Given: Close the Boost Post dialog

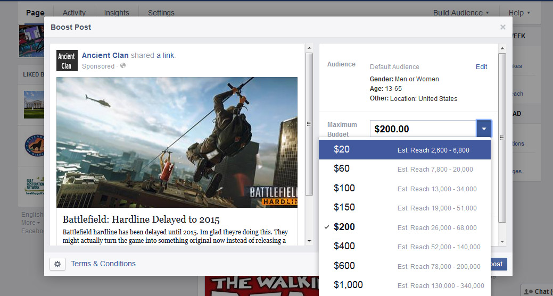Looking at the screenshot, I should 503,27.
